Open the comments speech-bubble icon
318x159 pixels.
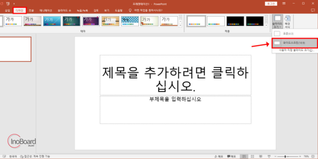pyautogui.click(x=313, y=11)
